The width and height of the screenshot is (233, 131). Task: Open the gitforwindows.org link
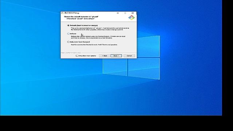pos(71,53)
